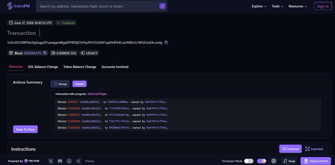The width and height of the screenshot is (335, 165).
Task: Copy the transaction hash
Action: [166, 42]
